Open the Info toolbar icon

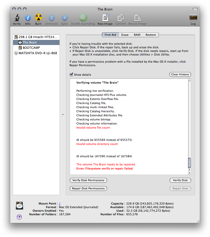(28, 18)
